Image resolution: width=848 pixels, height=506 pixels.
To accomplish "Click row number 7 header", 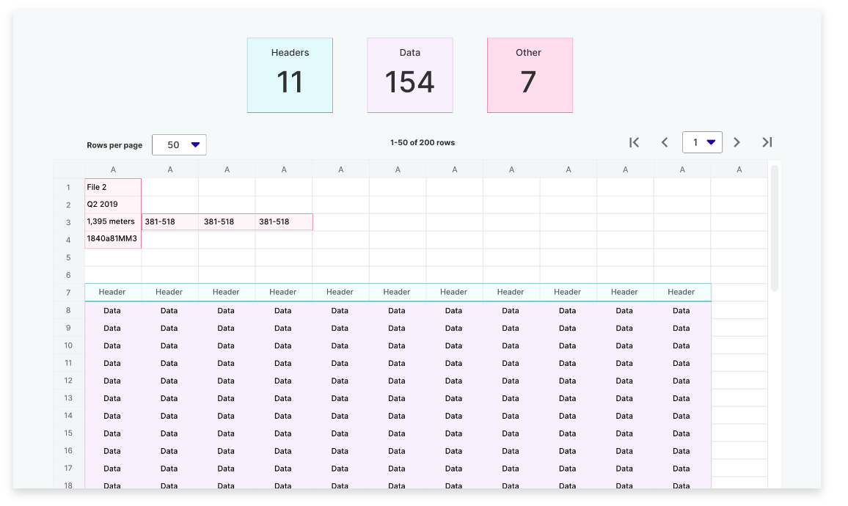I will click(68, 293).
